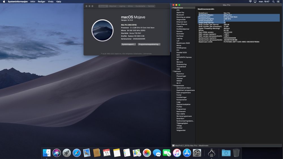Viewport: 283px width, 159px height.
Task: Click System Information caliper icon in dock
Action: tap(211, 153)
